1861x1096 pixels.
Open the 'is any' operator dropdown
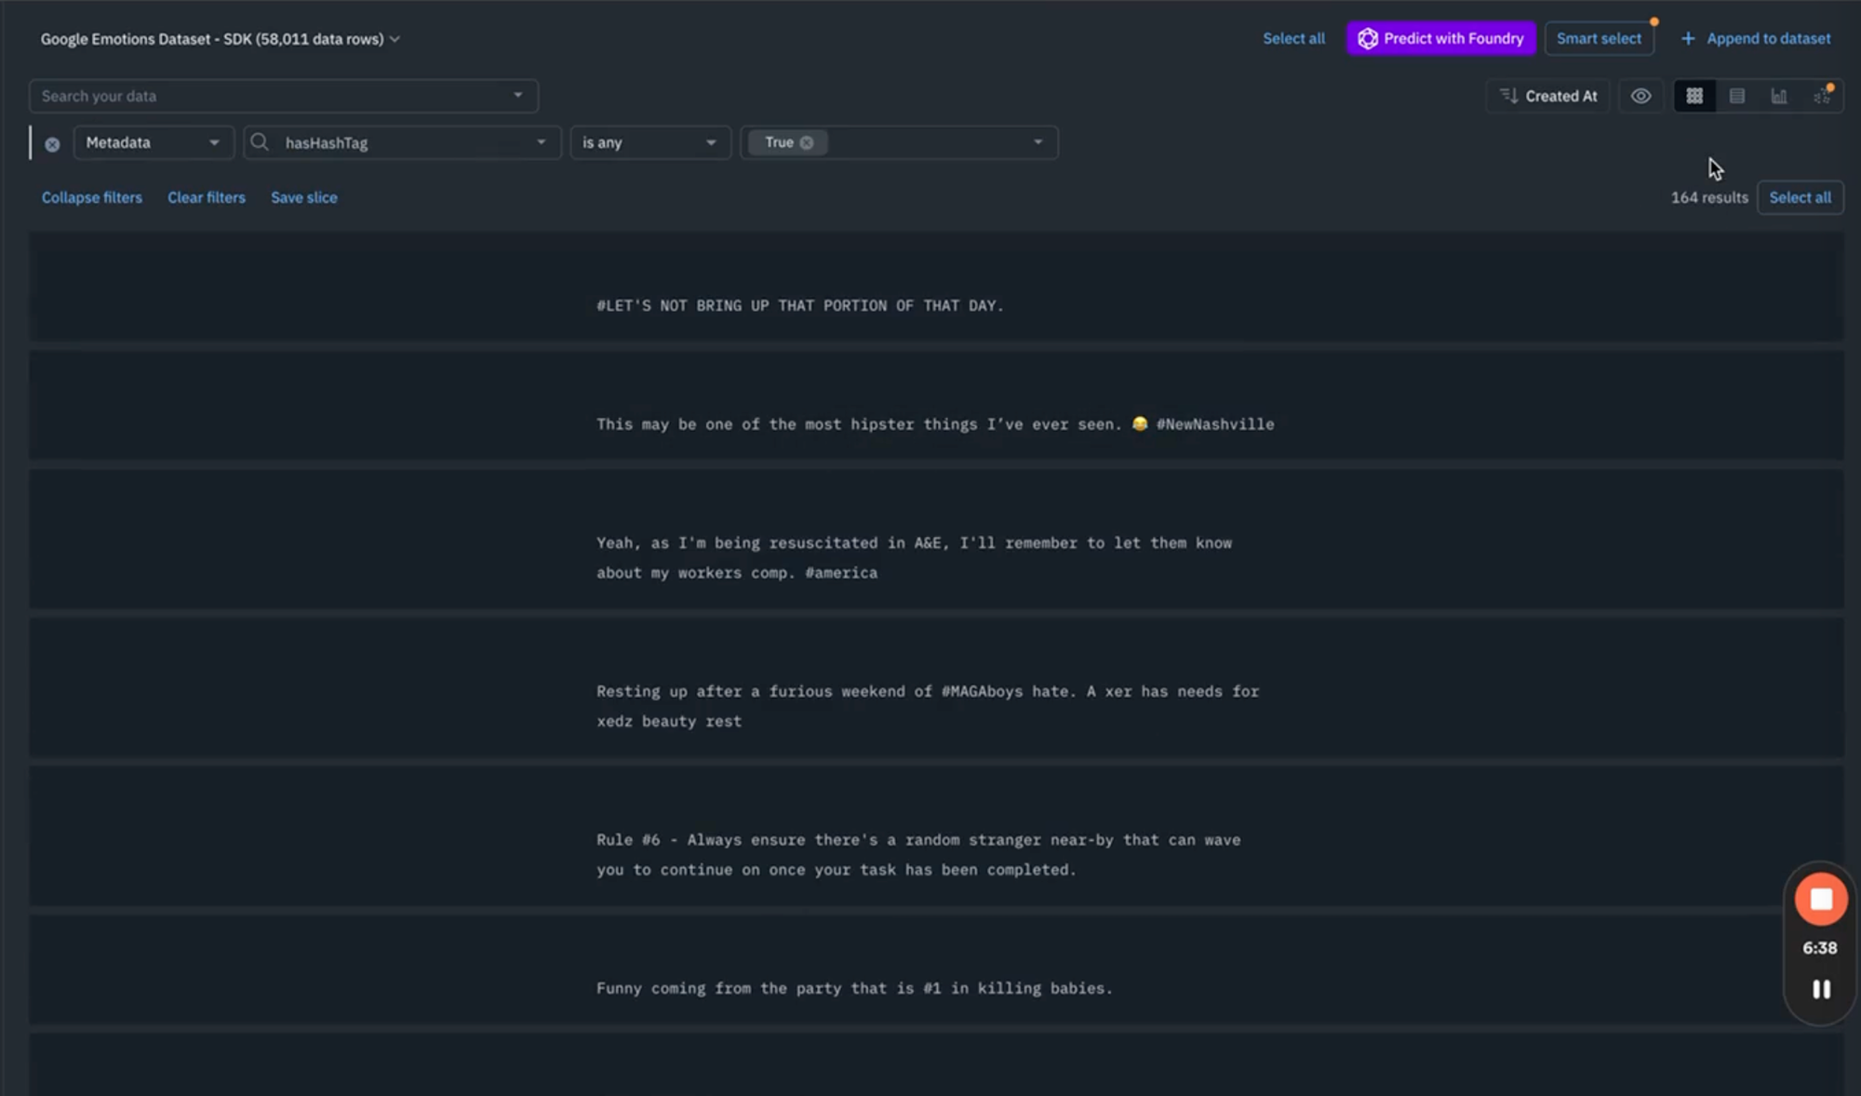(x=649, y=142)
